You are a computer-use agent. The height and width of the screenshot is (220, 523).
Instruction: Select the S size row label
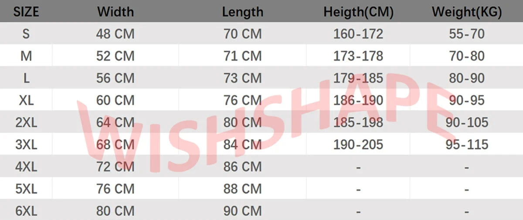26,34
